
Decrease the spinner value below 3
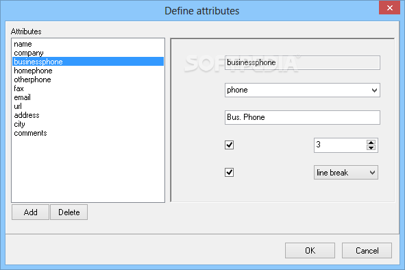pos(371,148)
